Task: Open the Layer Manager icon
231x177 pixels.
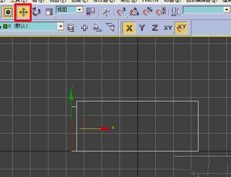Action: pyautogui.click(x=71, y=28)
